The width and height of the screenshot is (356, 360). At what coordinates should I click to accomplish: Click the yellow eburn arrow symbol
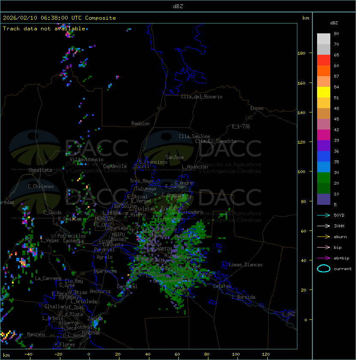click(323, 237)
